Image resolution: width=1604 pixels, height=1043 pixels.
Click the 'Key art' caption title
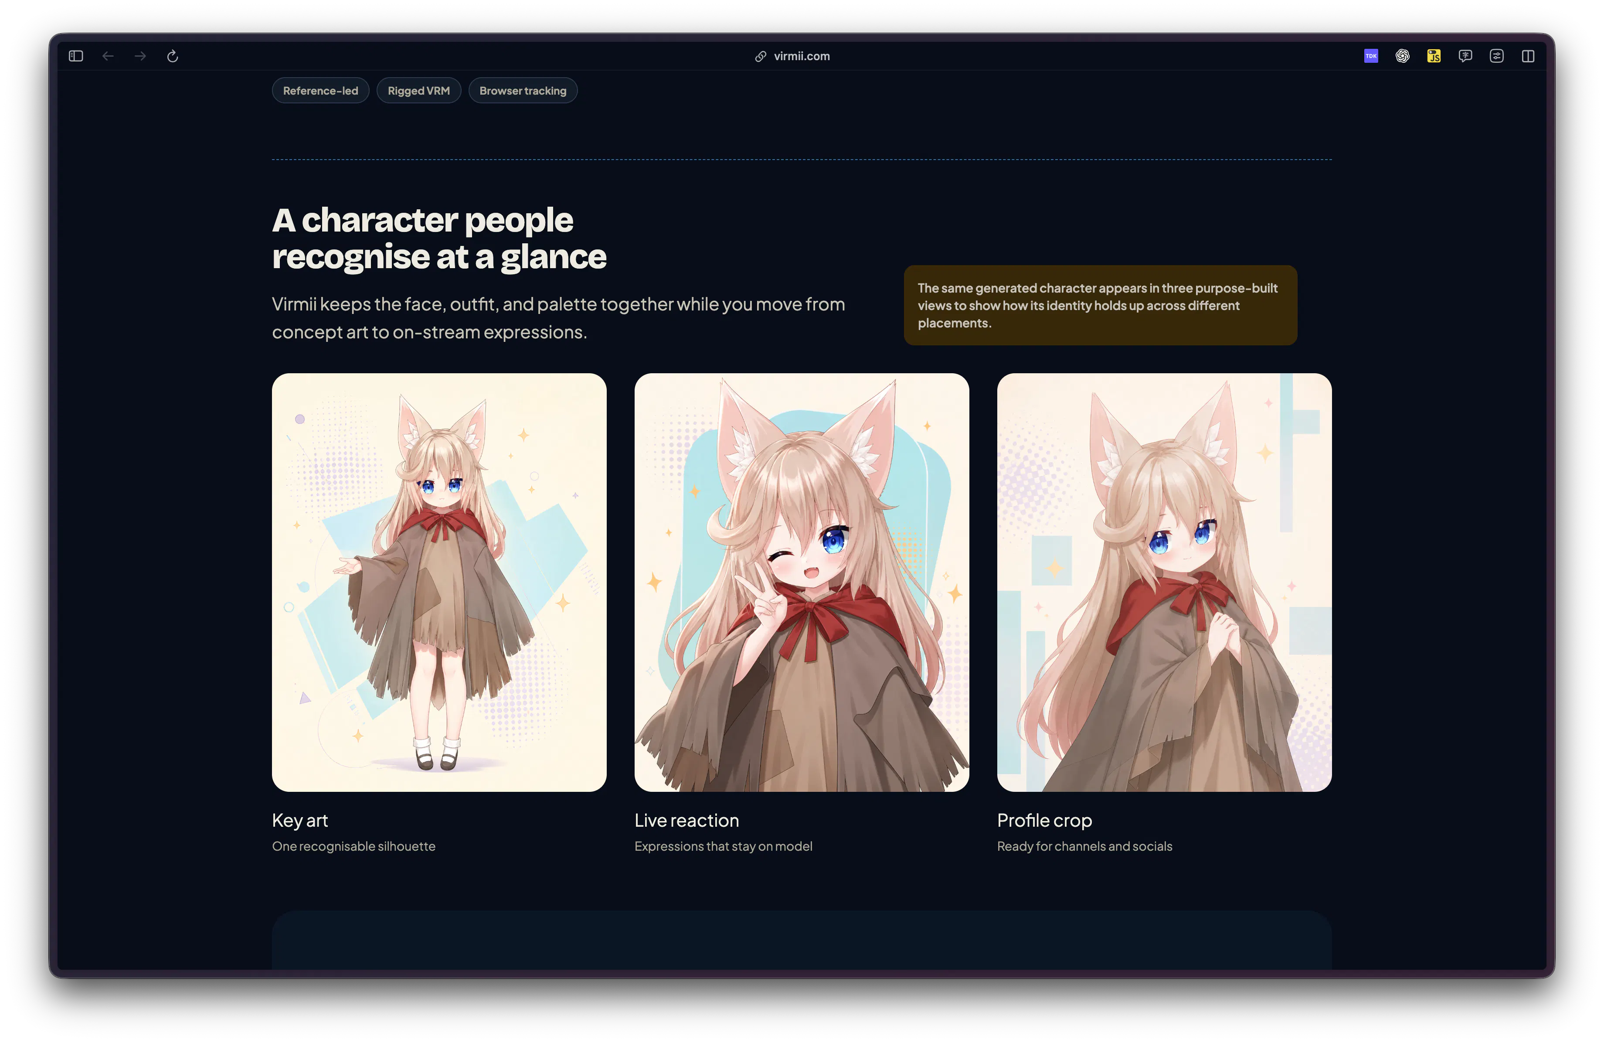pos(300,821)
